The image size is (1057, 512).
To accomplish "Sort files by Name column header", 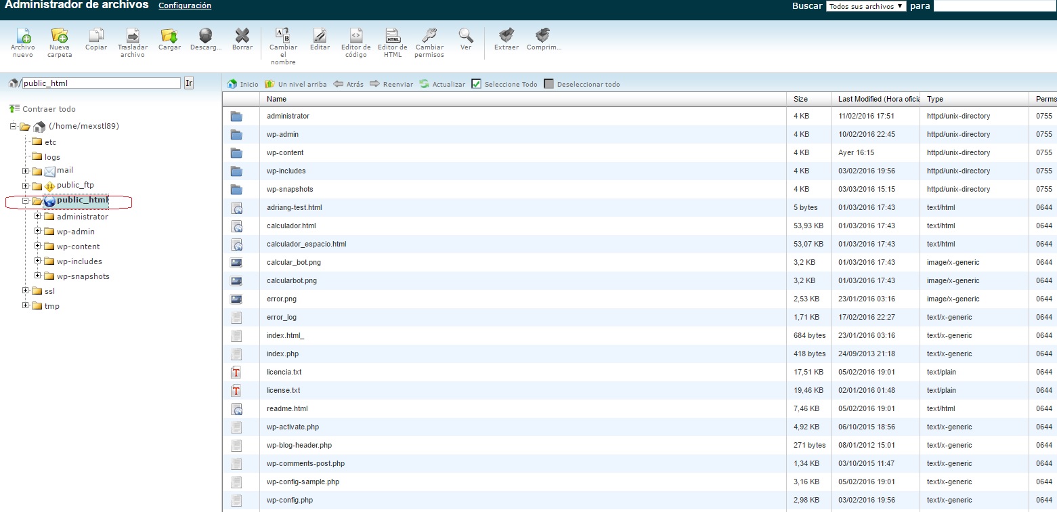I will point(524,99).
